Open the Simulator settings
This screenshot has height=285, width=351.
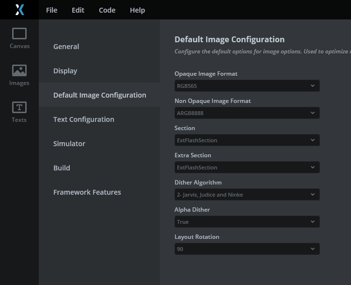click(69, 144)
